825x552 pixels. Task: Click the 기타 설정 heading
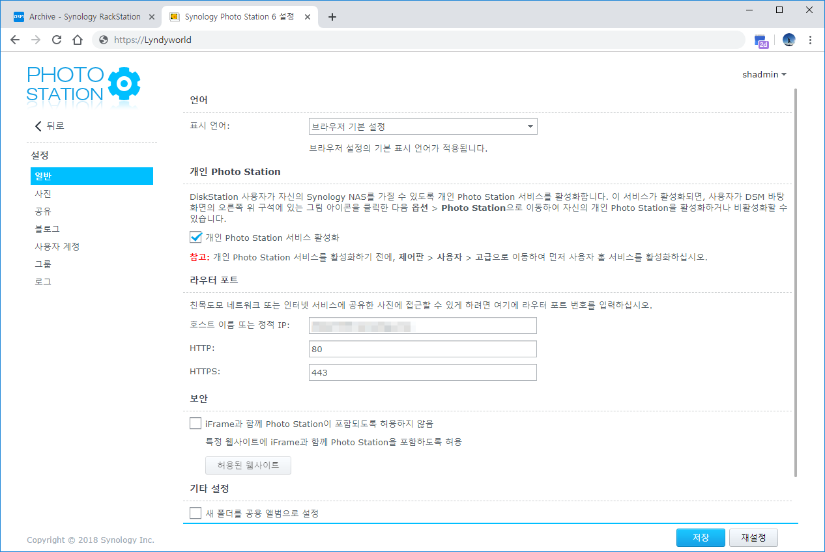point(209,488)
